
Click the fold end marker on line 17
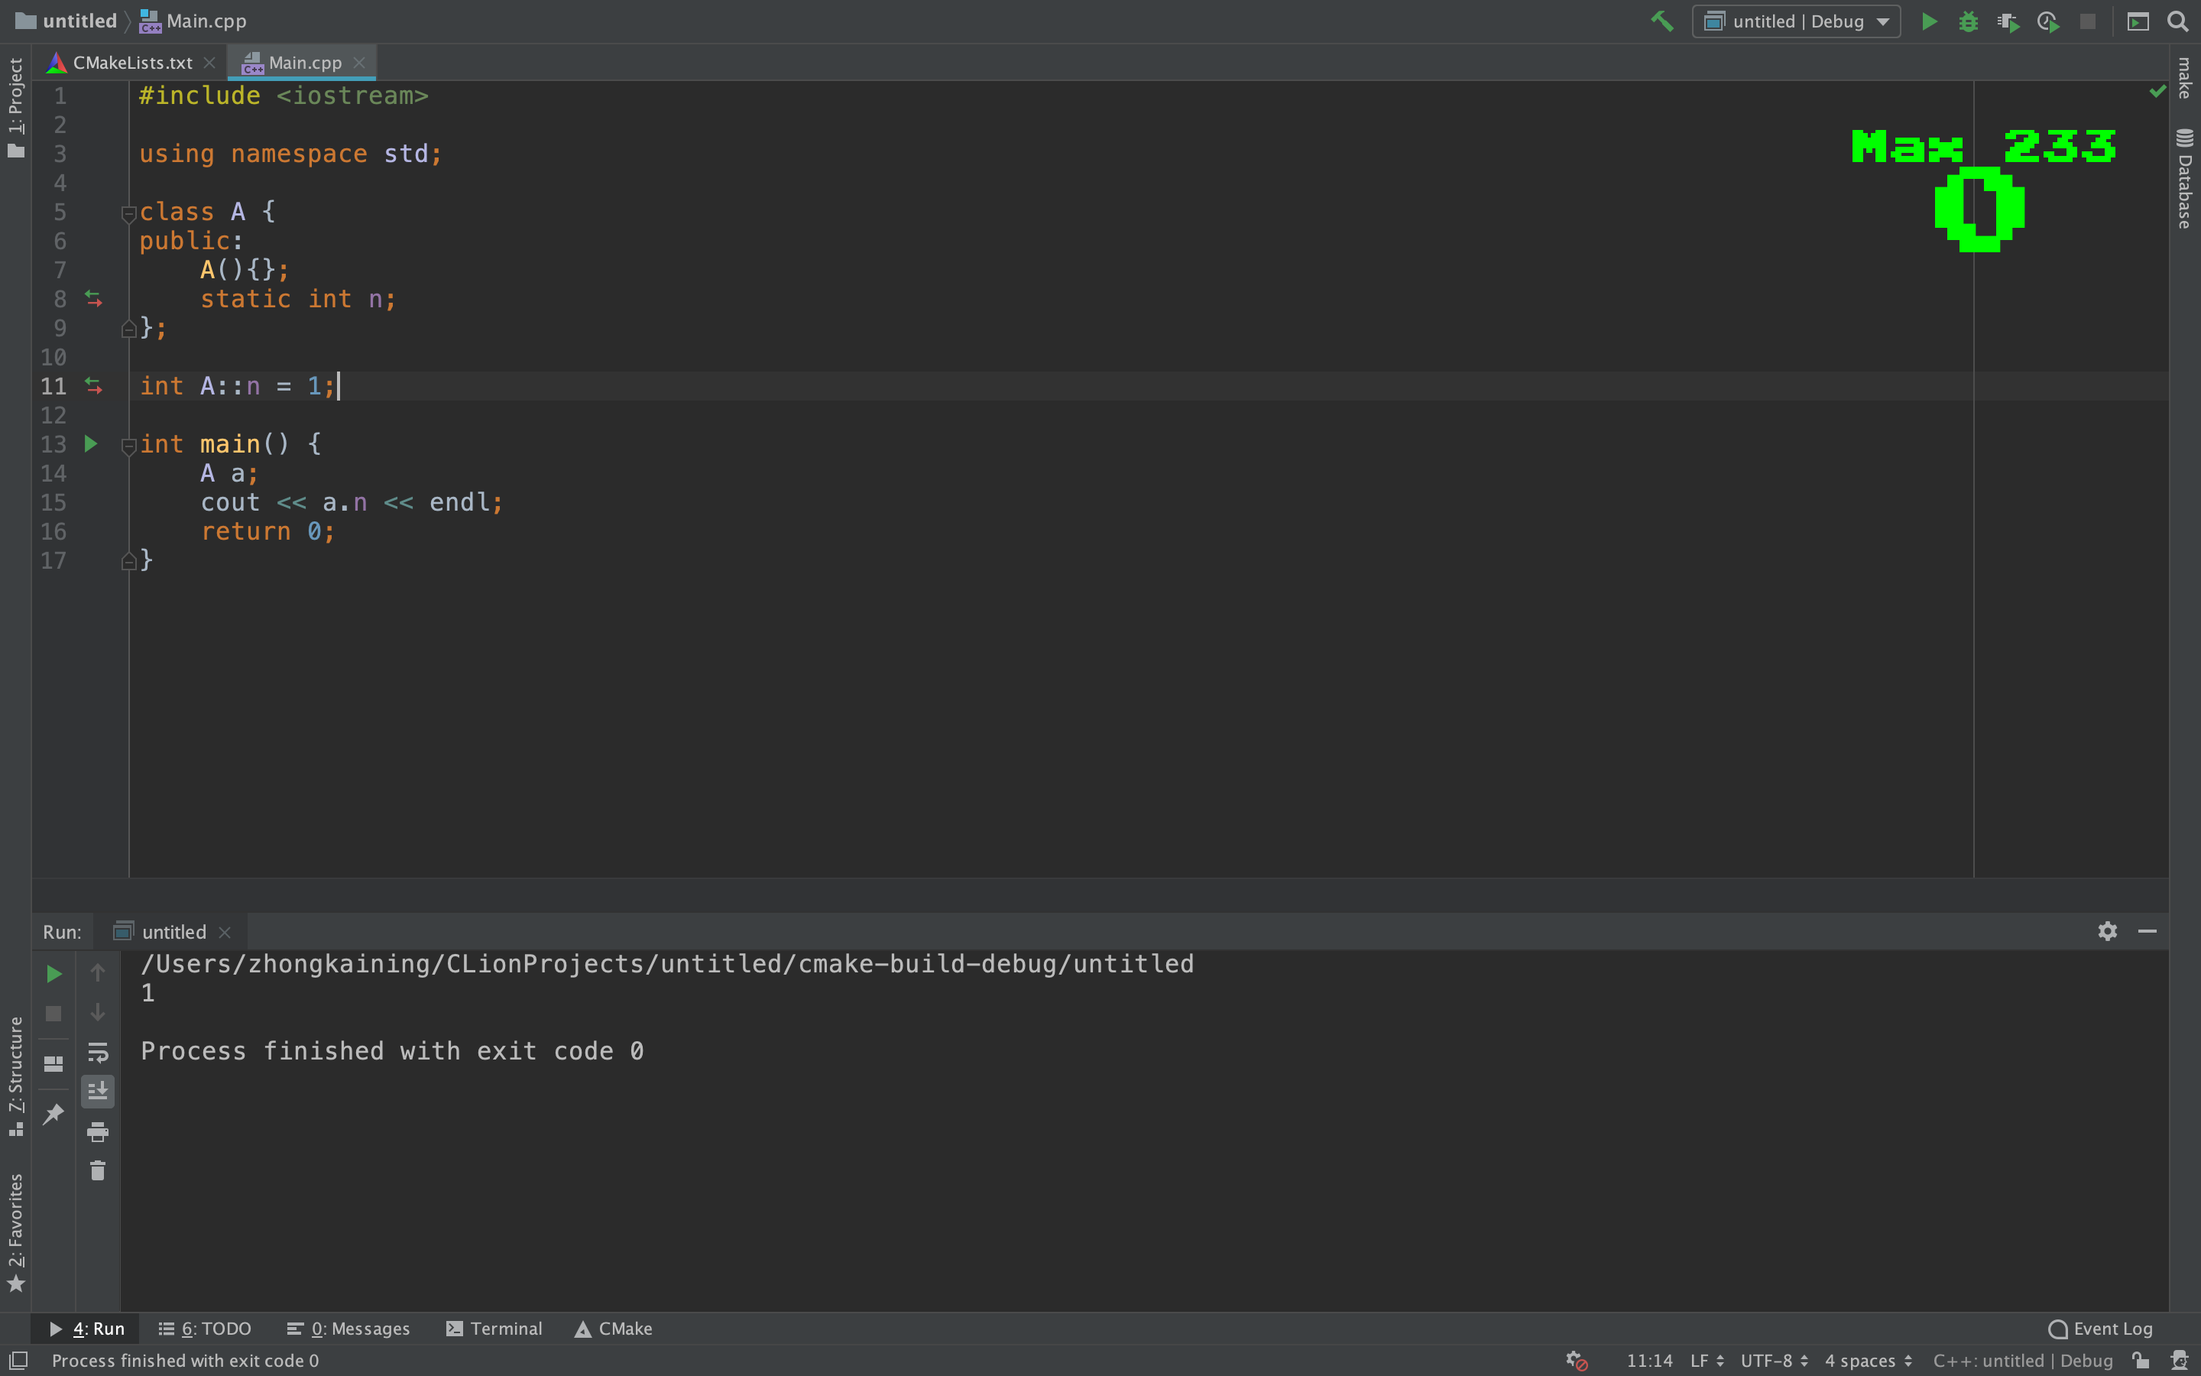point(128,562)
